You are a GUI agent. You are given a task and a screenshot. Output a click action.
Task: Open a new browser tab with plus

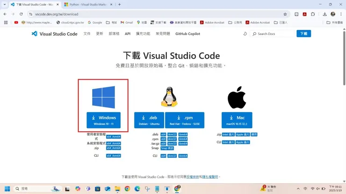click(x=119, y=4)
